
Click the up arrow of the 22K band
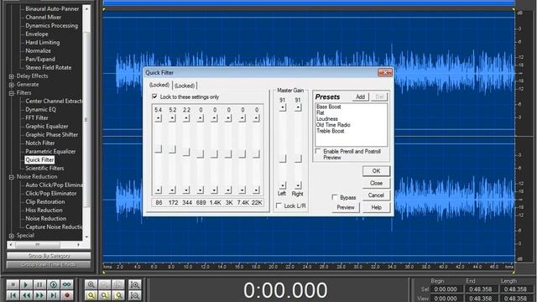[x=256, y=118]
